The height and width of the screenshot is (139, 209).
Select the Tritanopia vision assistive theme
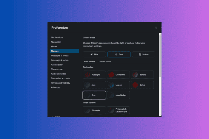tap(94, 110)
